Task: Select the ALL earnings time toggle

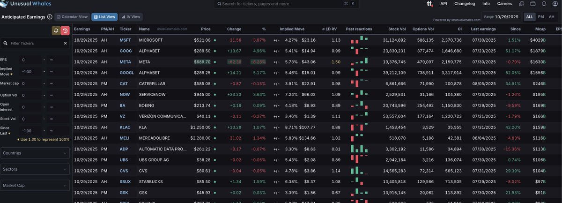Action: pos(529,16)
